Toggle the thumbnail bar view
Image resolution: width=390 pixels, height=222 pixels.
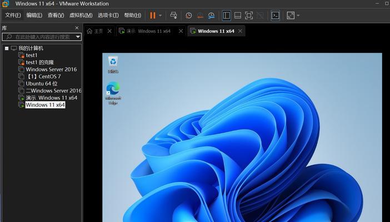pyautogui.click(x=238, y=16)
